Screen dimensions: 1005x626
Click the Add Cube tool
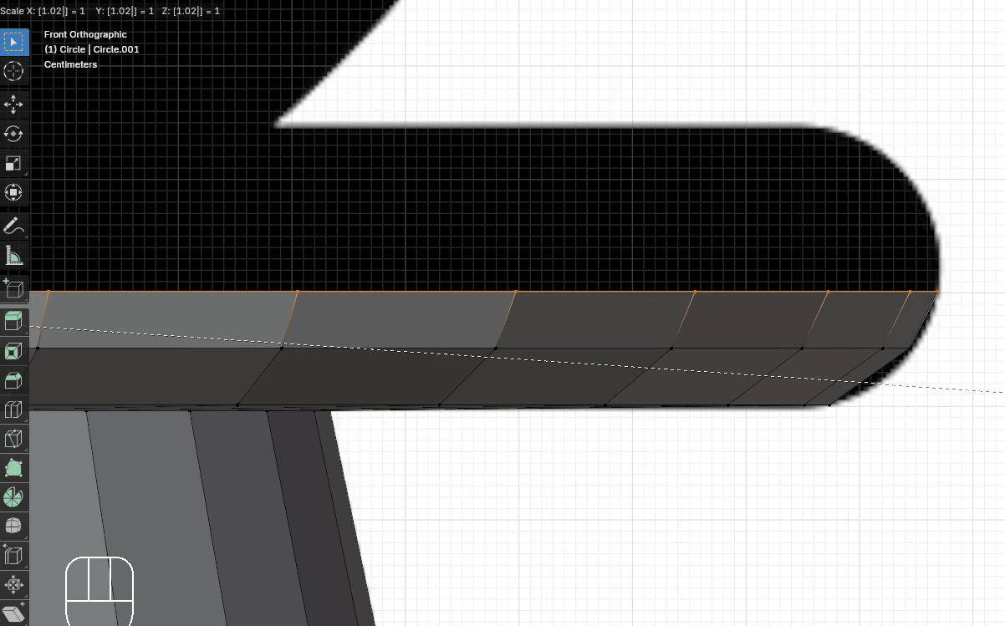(x=13, y=288)
